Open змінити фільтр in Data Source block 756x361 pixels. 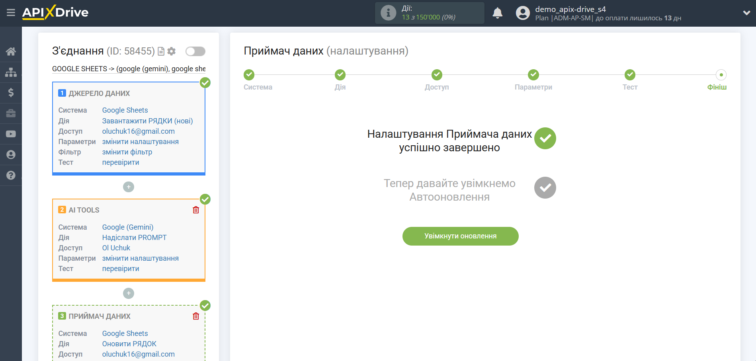click(x=127, y=152)
